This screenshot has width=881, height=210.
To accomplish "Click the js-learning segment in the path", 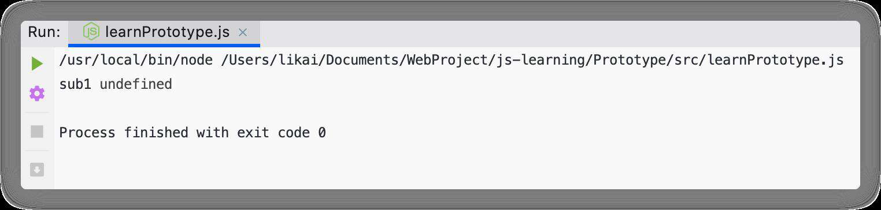I will tap(539, 60).
